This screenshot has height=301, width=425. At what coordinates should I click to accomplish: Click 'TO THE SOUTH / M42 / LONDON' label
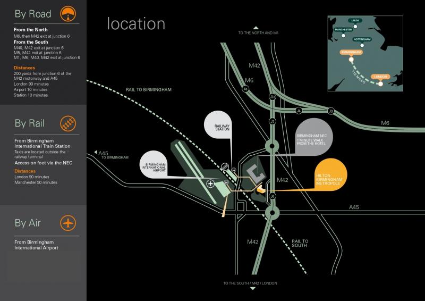pyautogui.click(x=250, y=283)
